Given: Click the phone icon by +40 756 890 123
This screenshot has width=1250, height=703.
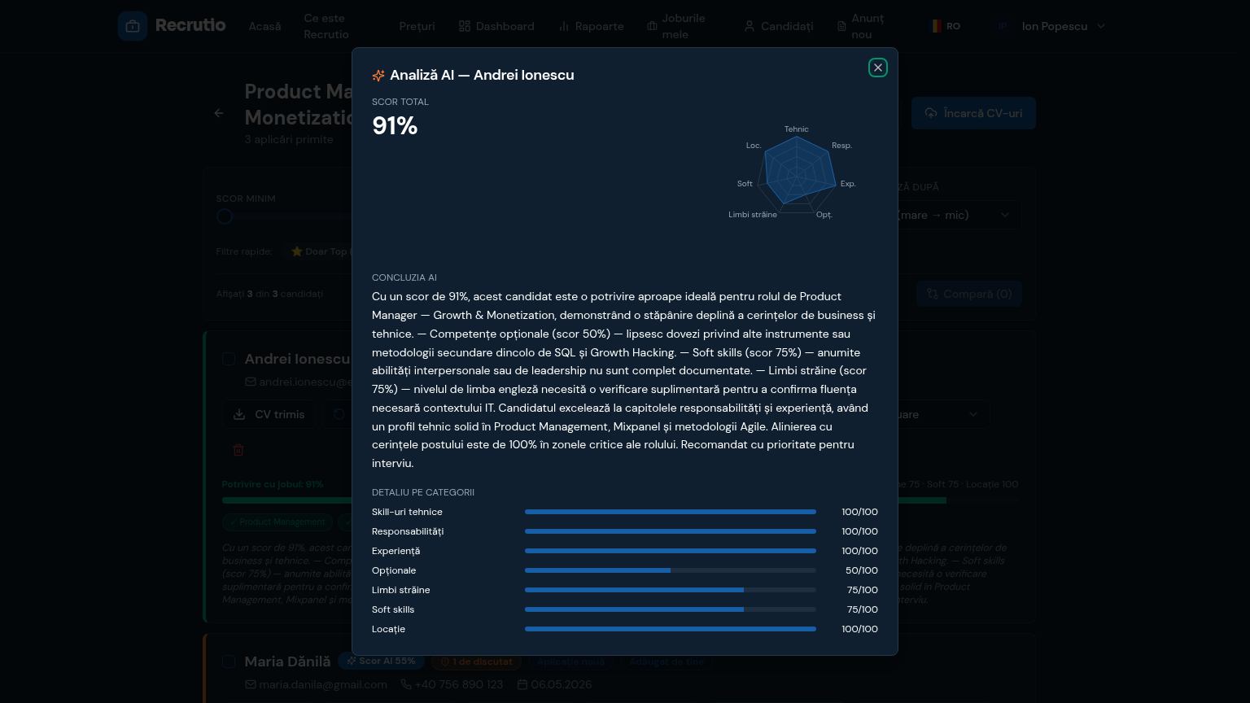Looking at the screenshot, I should point(406,684).
